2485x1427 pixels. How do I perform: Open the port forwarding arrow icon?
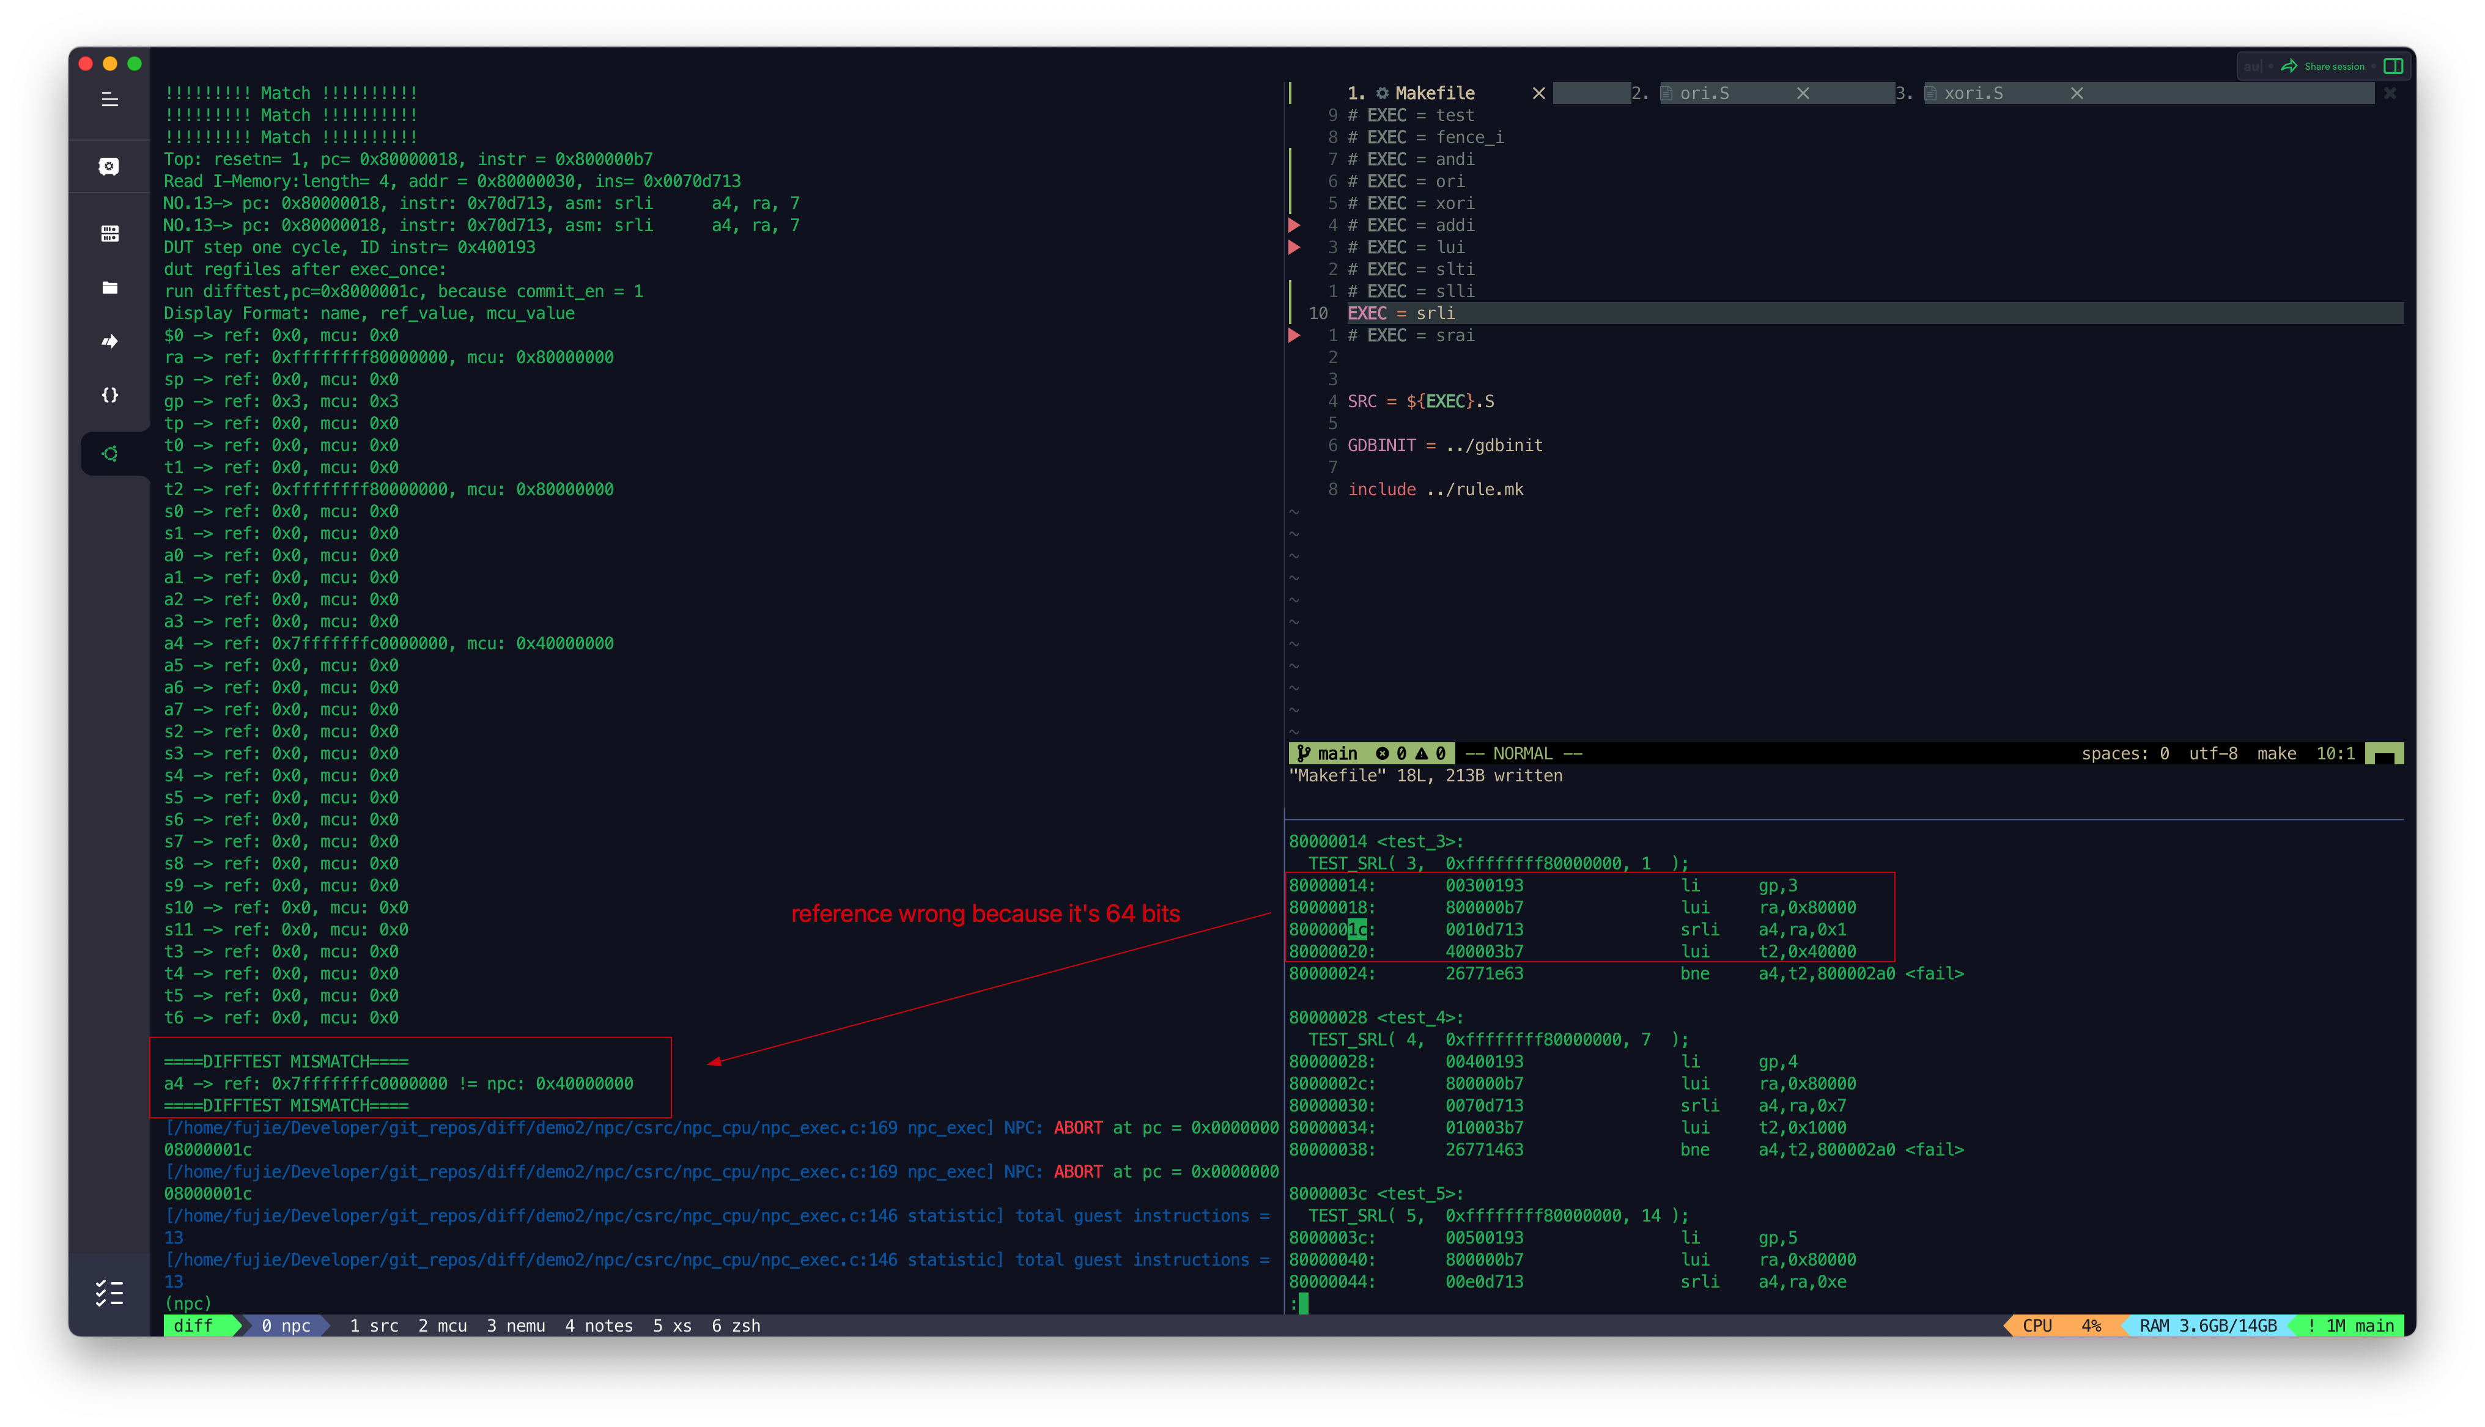click(109, 341)
